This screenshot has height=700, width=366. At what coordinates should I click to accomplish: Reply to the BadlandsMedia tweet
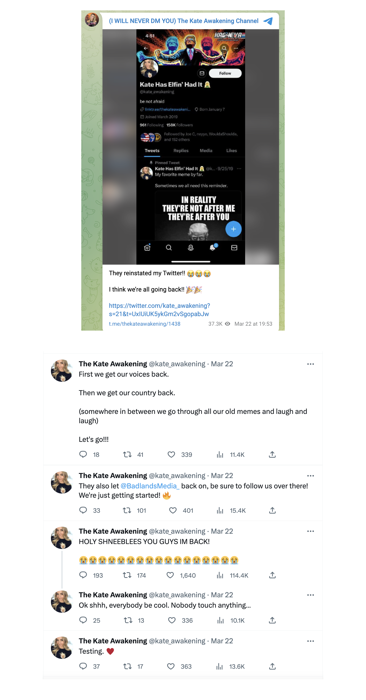tap(83, 510)
